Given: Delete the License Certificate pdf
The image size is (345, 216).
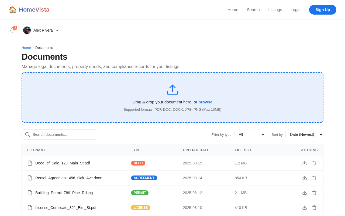Looking at the screenshot, I should click(x=314, y=208).
